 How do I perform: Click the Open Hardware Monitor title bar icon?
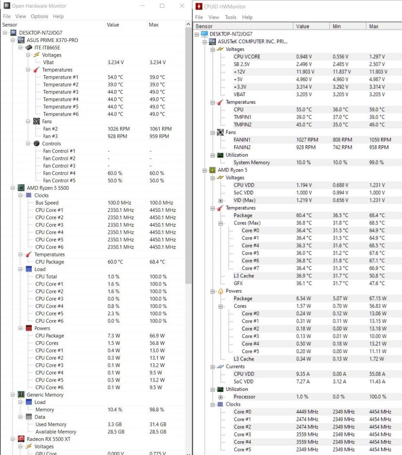[x=6, y=6]
